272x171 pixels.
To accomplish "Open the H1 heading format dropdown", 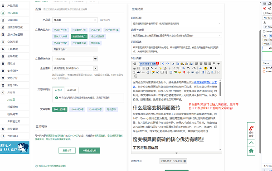I will coord(183,68).
